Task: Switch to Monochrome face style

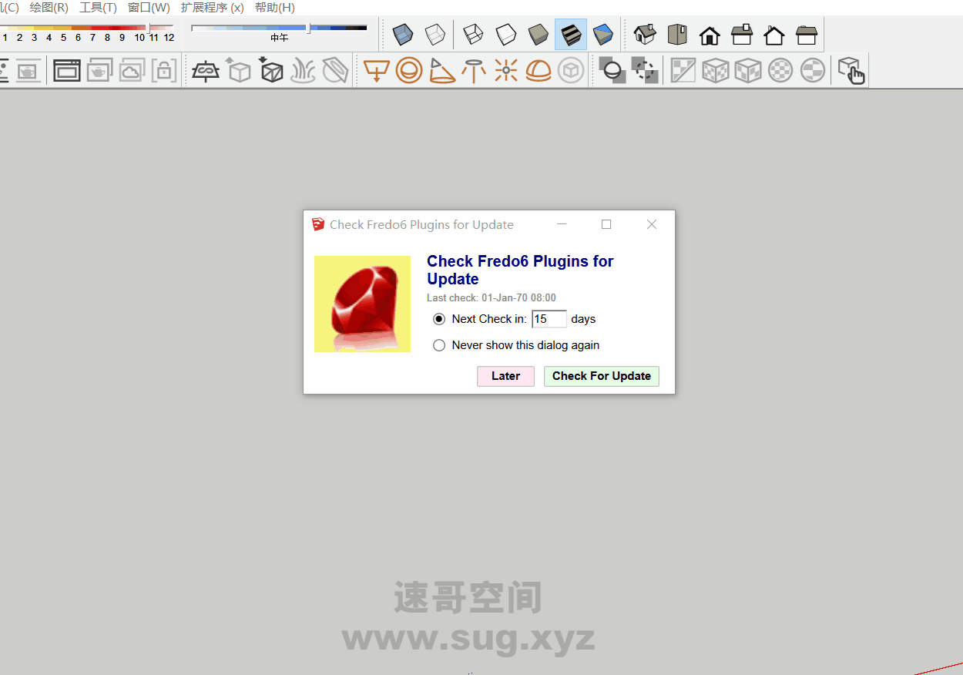Action: tap(603, 35)
